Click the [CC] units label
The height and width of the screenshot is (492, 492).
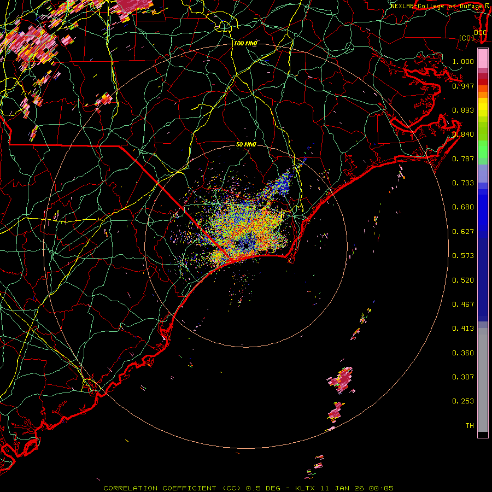click(x=467, y=38)
